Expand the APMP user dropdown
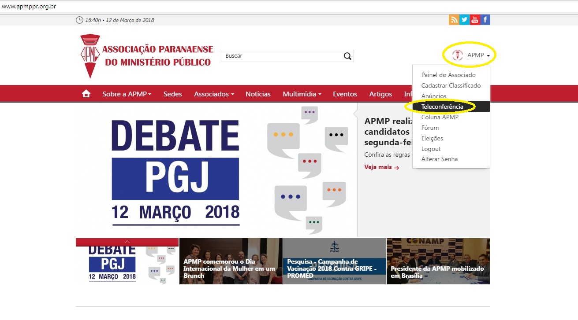This screenshot has height=320, width=578. [479, 55]
